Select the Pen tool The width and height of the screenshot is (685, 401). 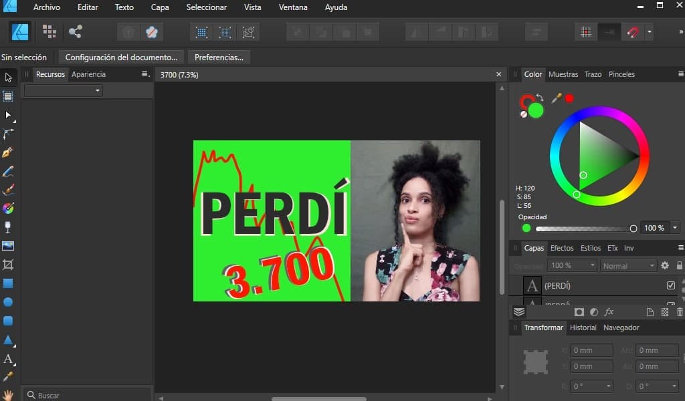[8, 152]
